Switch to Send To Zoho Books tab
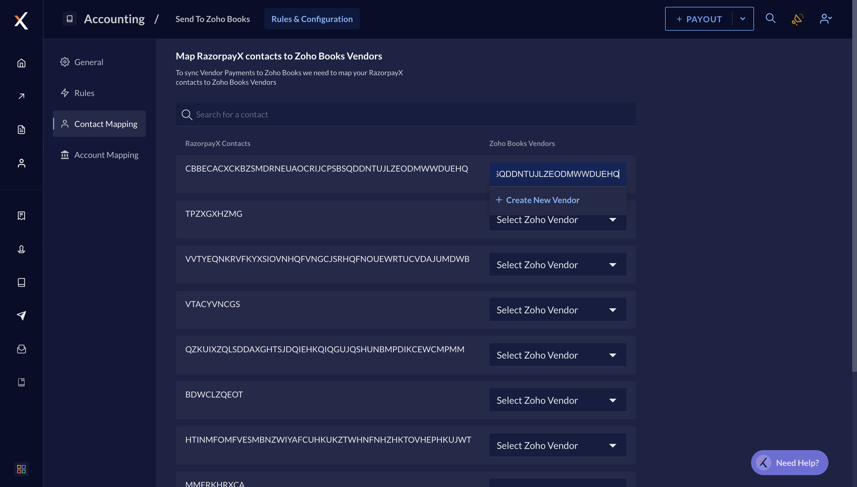The height and width of the screenshot is (487, 857). (212, 19)
